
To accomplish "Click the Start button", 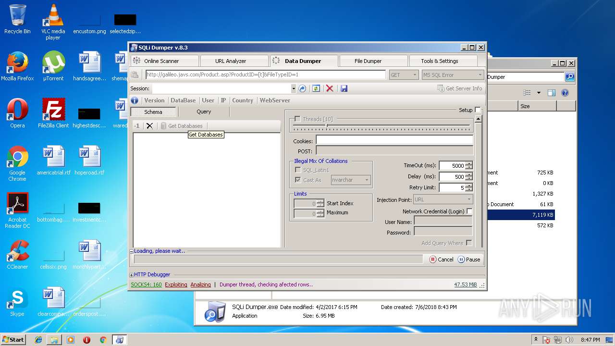I will point(13,340).
